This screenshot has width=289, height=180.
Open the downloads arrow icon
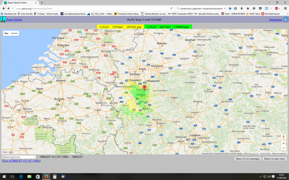[242, 8]
